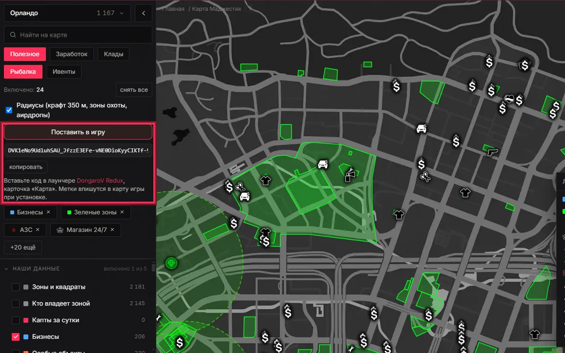Open the Заработок tab
Image resolution: width=565 pixels, height=353 pixels.
coord(71,54)
